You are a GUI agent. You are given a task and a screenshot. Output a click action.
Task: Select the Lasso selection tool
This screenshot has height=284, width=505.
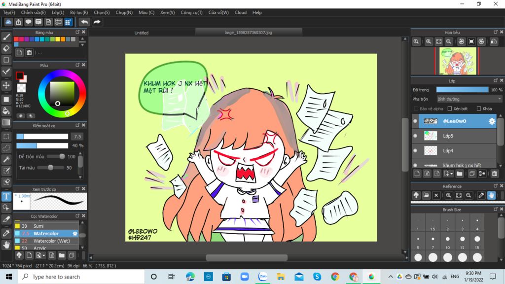(x=6, y=148)
